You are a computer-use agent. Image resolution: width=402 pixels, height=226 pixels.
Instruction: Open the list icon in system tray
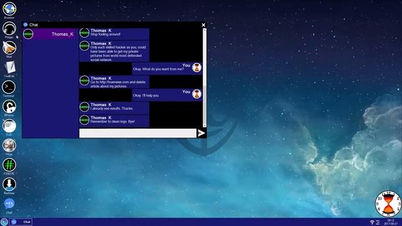point(378,222)
